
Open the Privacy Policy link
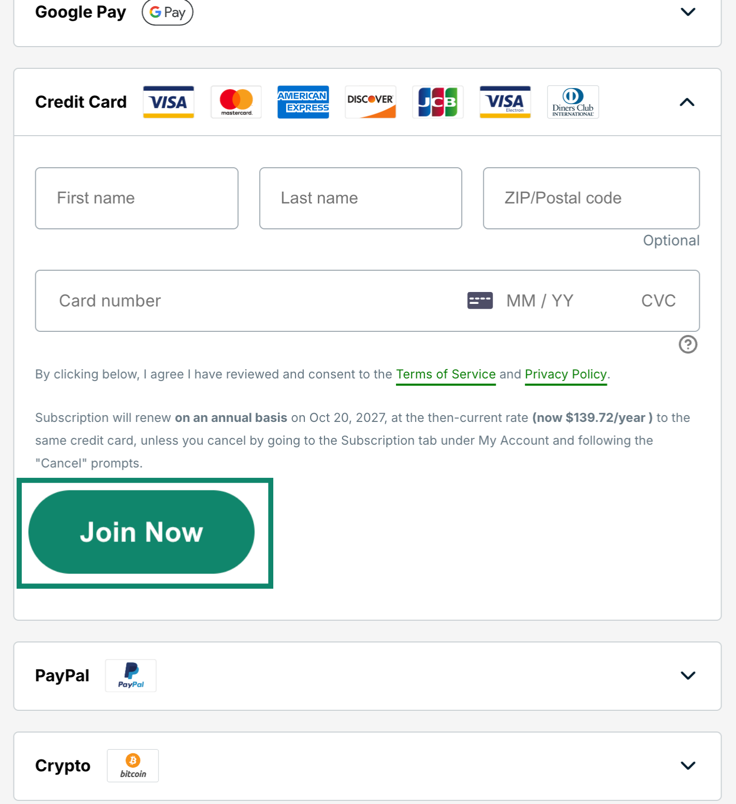[x=566, y=374]
